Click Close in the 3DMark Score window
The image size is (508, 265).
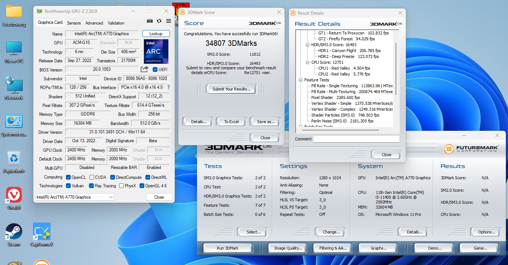265,138
